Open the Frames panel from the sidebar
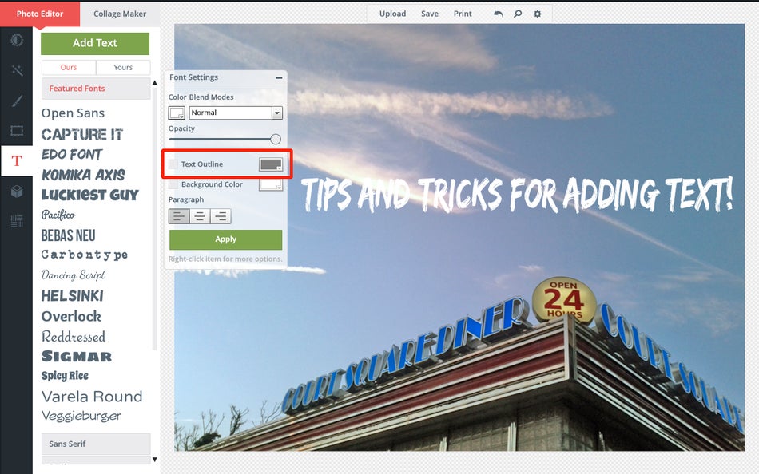Viewport: 759px width, 474px height. click(x=17, y=131)
